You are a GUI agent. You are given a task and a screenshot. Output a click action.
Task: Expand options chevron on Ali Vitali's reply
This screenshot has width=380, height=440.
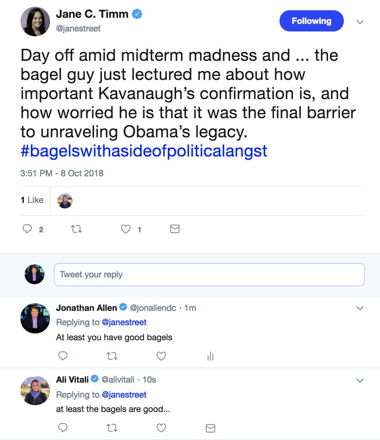(360, 380)
